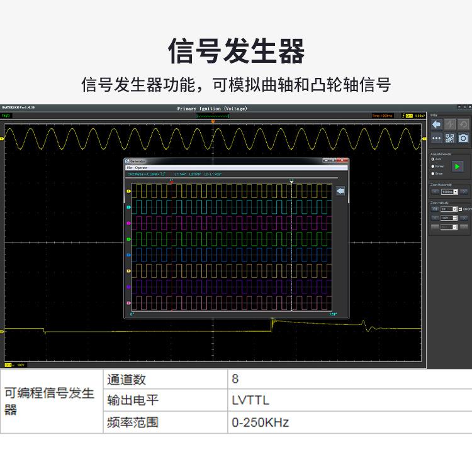Click the refresh icon in Utility panel
This screenshot has width=472, height=450.
point(463,124)
